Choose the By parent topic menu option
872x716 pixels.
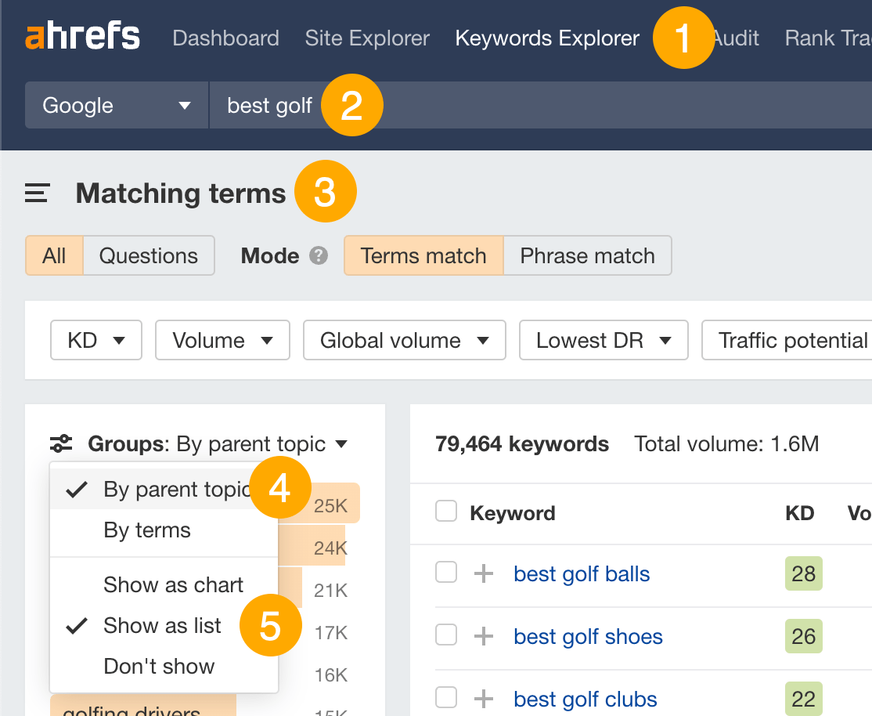click(164, 490)
